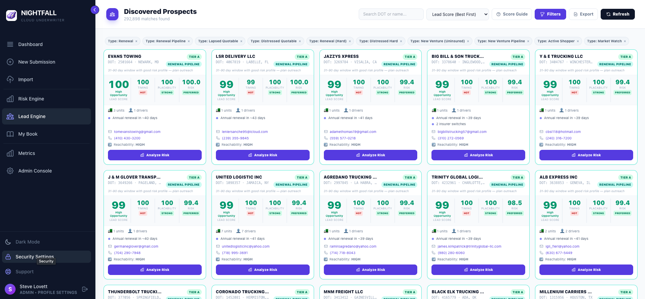Viewport: 645px width, 299px height.
Task: Call ALB Express at (630) 677-5449
Action: pos(559,253)
